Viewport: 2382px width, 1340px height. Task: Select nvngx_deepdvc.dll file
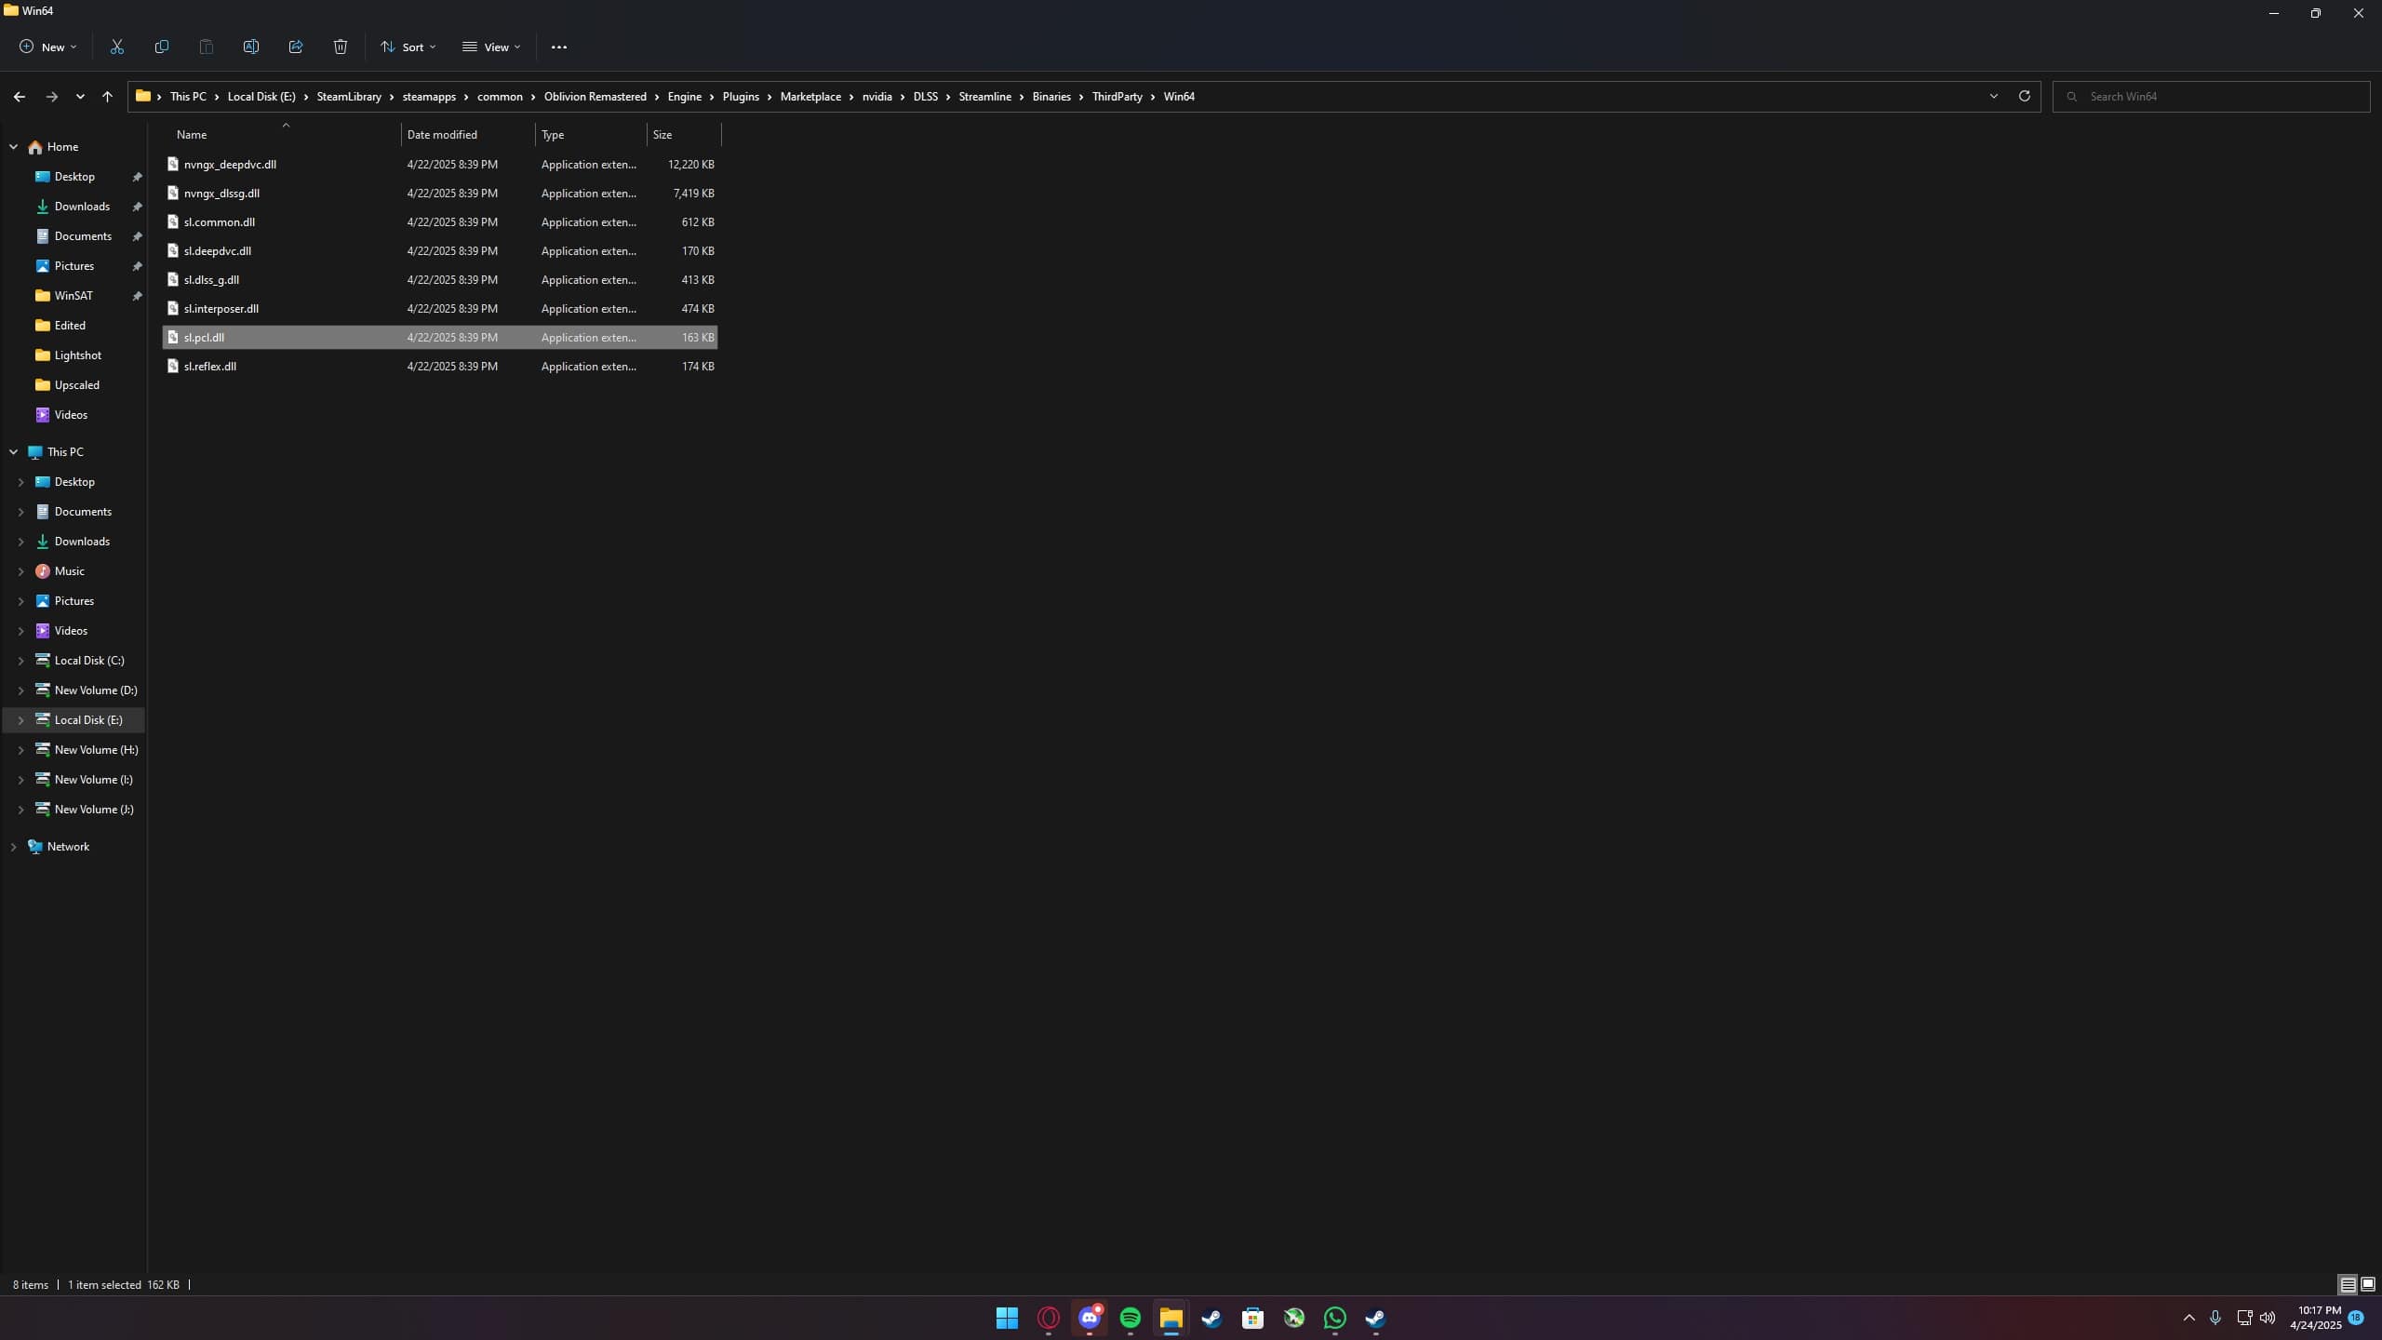440,165
